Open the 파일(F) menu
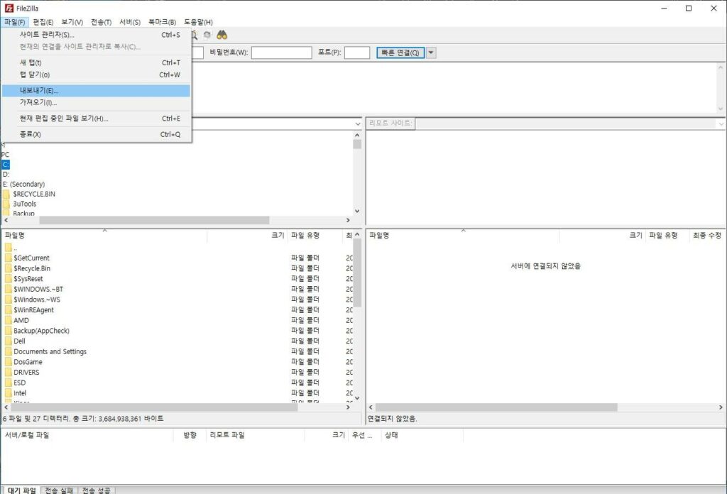 [x=15, y=22]
